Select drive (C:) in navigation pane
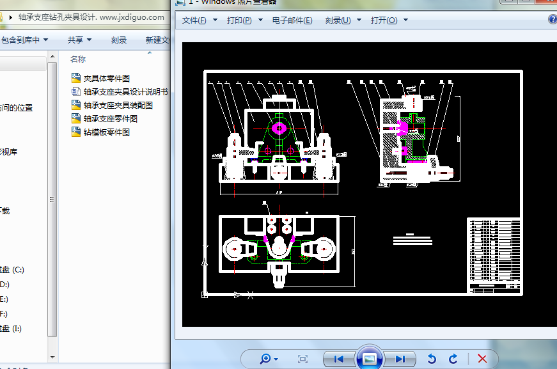This screenshot has height=369, width=557. (x=12, y=270)
